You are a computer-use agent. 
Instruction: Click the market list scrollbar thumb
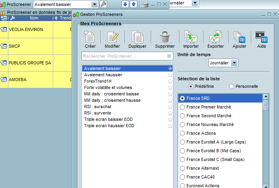click(266, 105)
